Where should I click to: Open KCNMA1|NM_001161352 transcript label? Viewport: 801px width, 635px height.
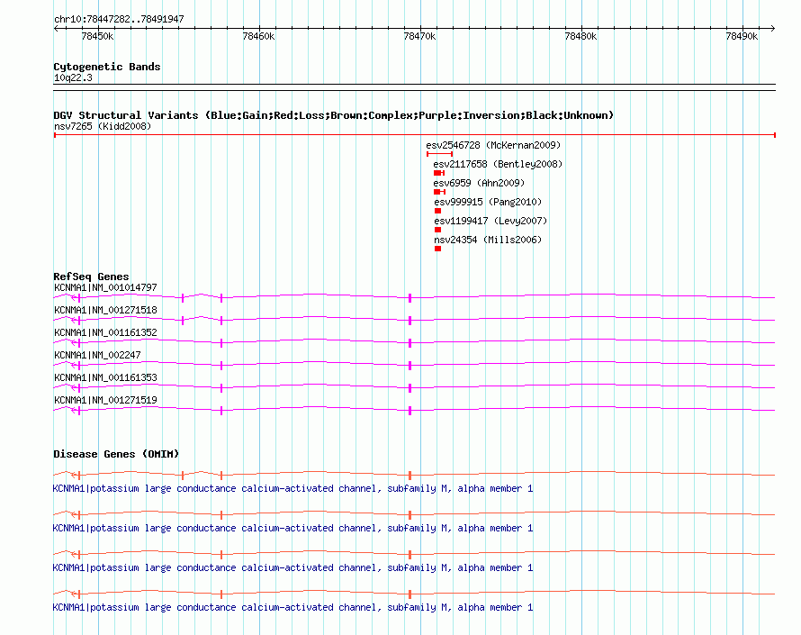(105, 332)
